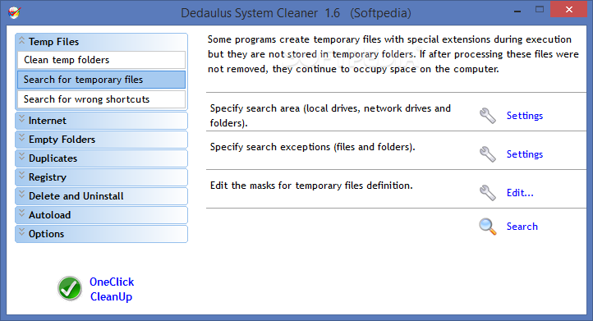Expand the Options section chevron
This screenshot has height=321, width=593.
tap(22, 233)
